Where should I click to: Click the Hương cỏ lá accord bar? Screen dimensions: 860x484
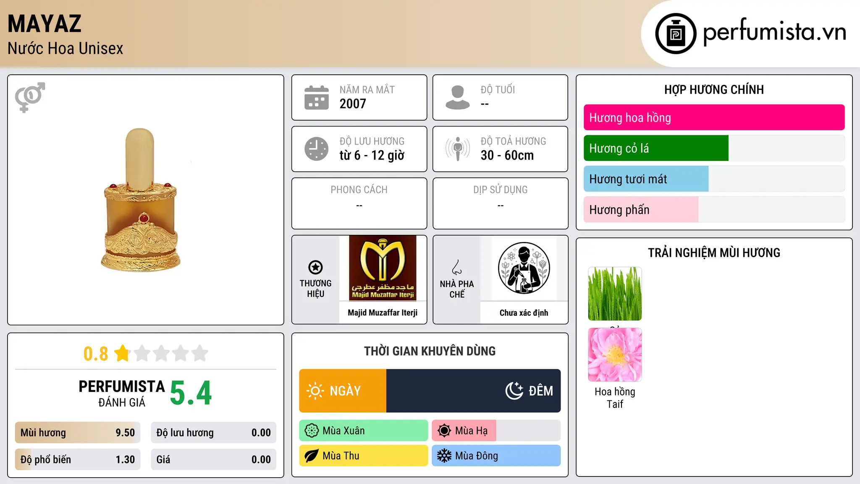714,148
